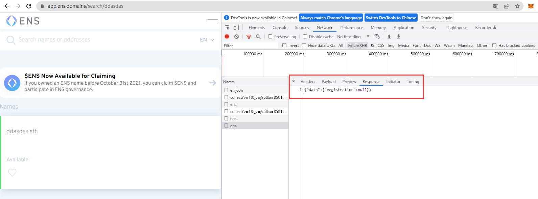Open the Lighthouse panel

pos(457,28)
